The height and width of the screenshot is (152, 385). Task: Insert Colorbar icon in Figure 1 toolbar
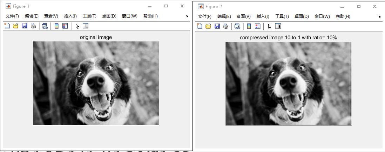56,26
